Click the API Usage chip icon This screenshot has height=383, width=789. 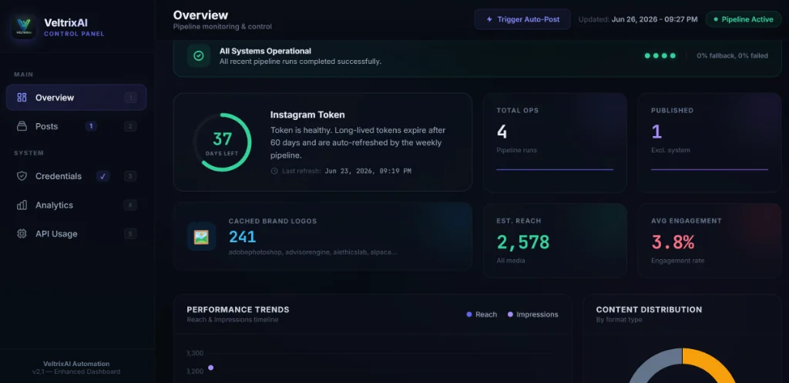[22, 233]
